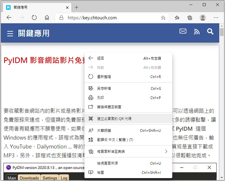Click the browser Forward arrow button
Viewport: 225px width, 181px height.
(x=21, y=17)
